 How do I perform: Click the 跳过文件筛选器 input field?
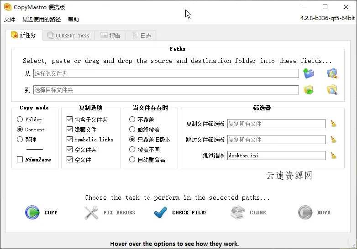coord(276,140)
